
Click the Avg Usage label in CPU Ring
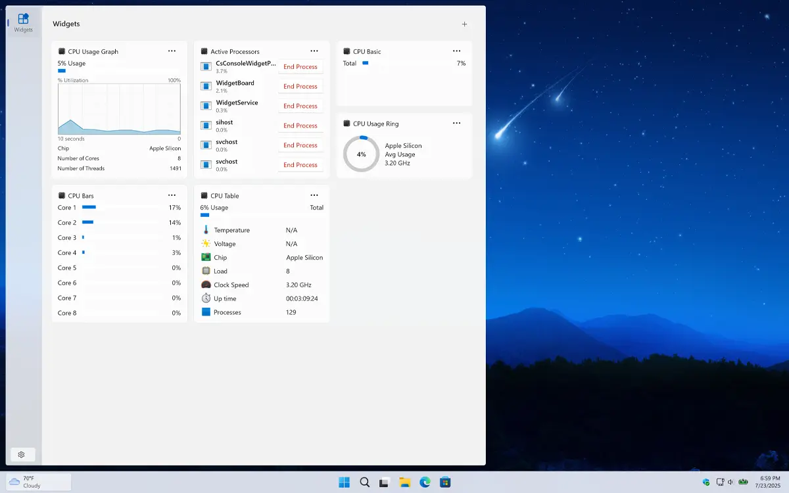coord(400,154)
